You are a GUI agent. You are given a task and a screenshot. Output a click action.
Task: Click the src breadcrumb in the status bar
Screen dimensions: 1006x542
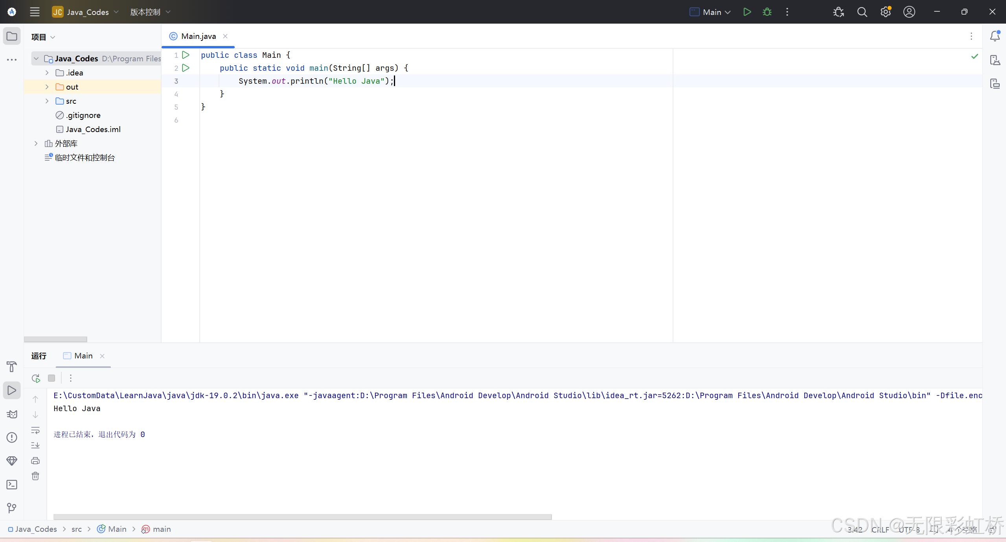pos(76,529)
